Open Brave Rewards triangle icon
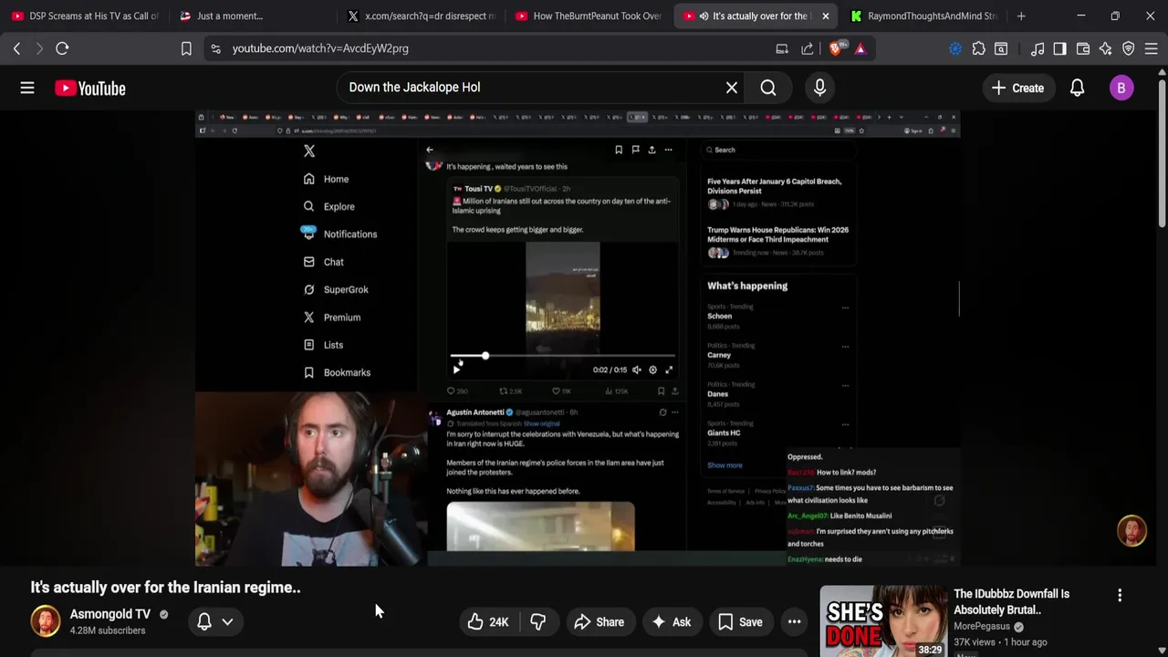This screenshot has width=1168, height=657. (860, 48)
